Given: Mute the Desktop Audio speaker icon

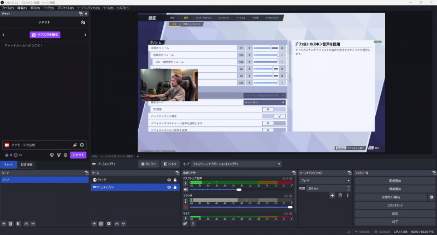Looking at the screenshot, I should (x=186, y=190).
